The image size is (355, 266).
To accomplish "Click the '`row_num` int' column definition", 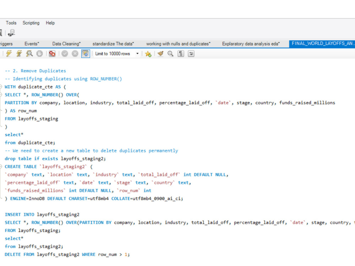I will 134,191.
